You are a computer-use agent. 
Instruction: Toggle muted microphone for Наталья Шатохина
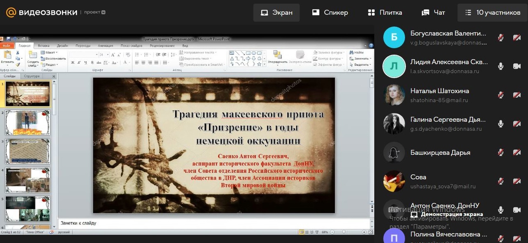point(501,95)
